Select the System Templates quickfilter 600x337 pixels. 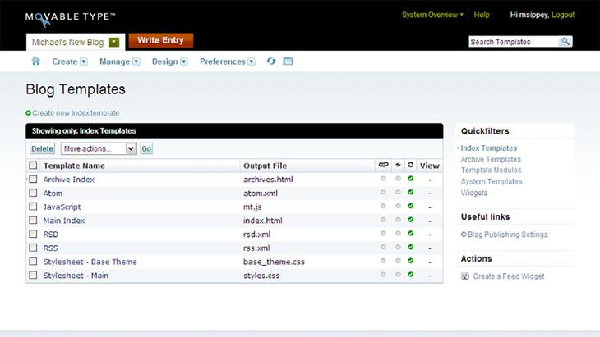pyautogui.click(x=492, y=182)
